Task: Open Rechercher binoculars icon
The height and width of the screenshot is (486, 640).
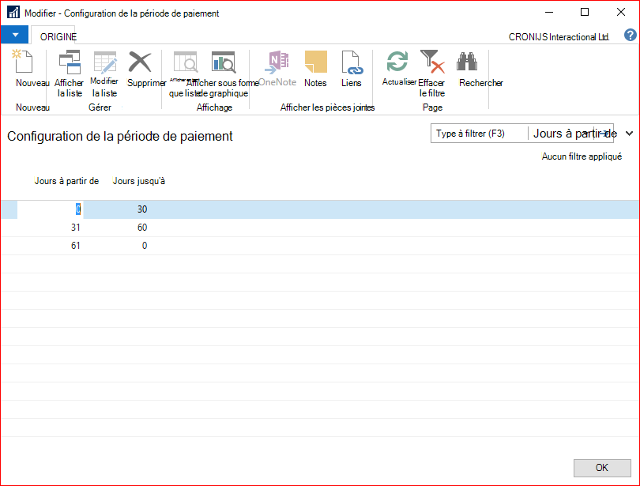Action: (x=467, y=61)
